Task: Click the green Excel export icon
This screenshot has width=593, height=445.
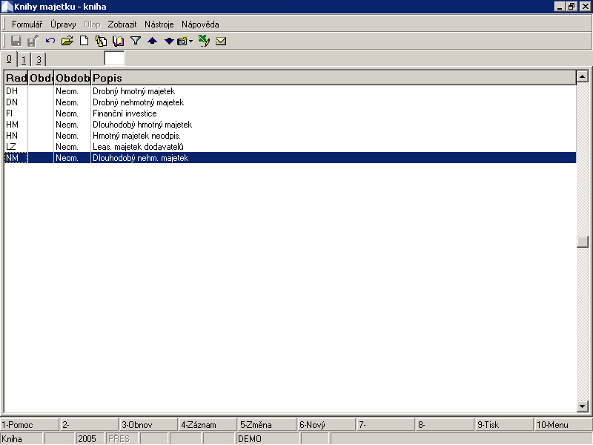Action: [x=205, y=41]
